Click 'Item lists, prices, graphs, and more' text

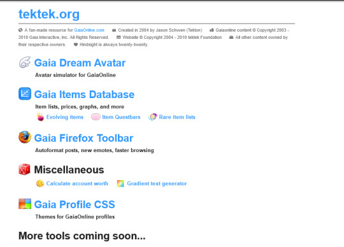tap(80, 107)
